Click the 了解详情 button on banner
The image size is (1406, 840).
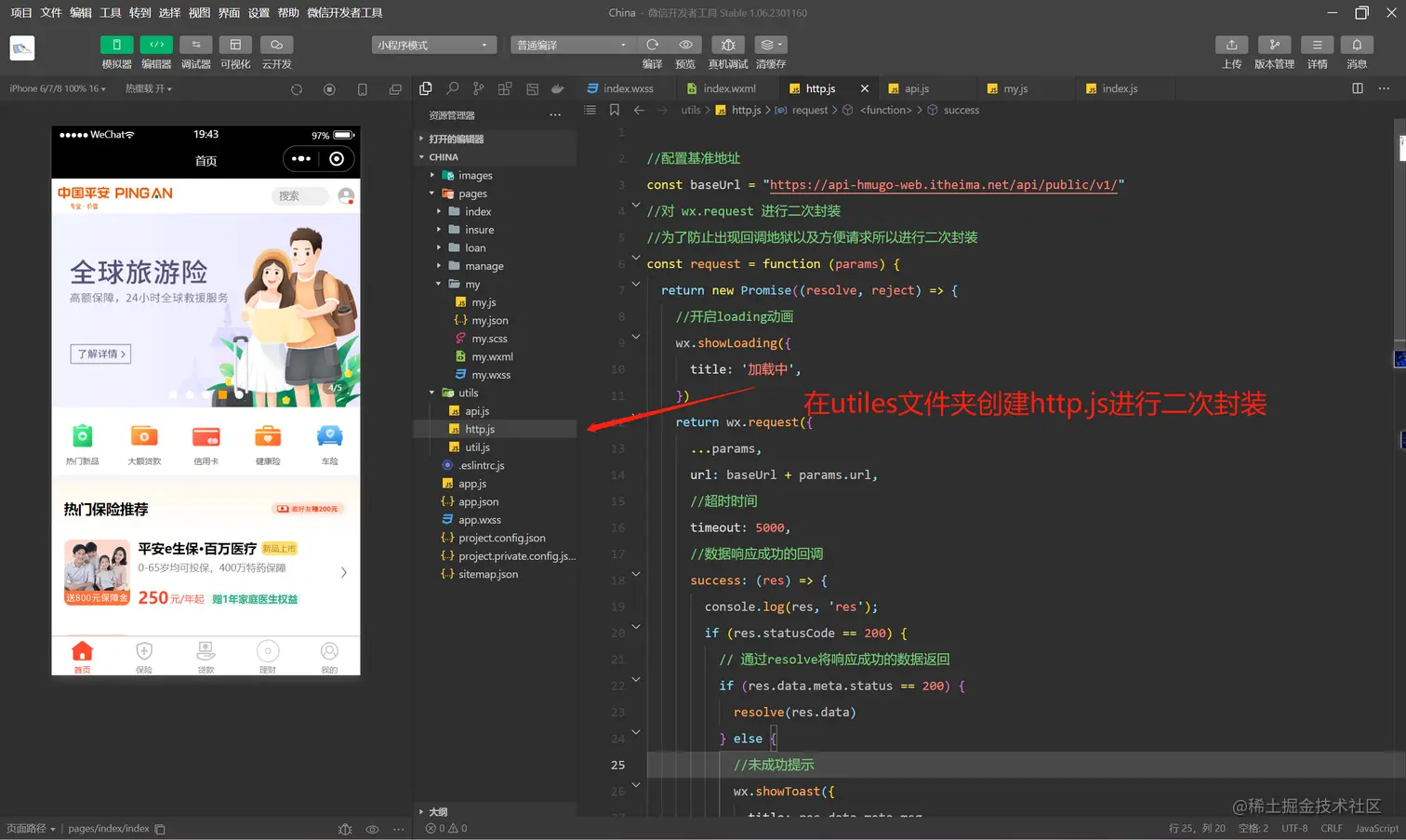[x=100, y=353]
